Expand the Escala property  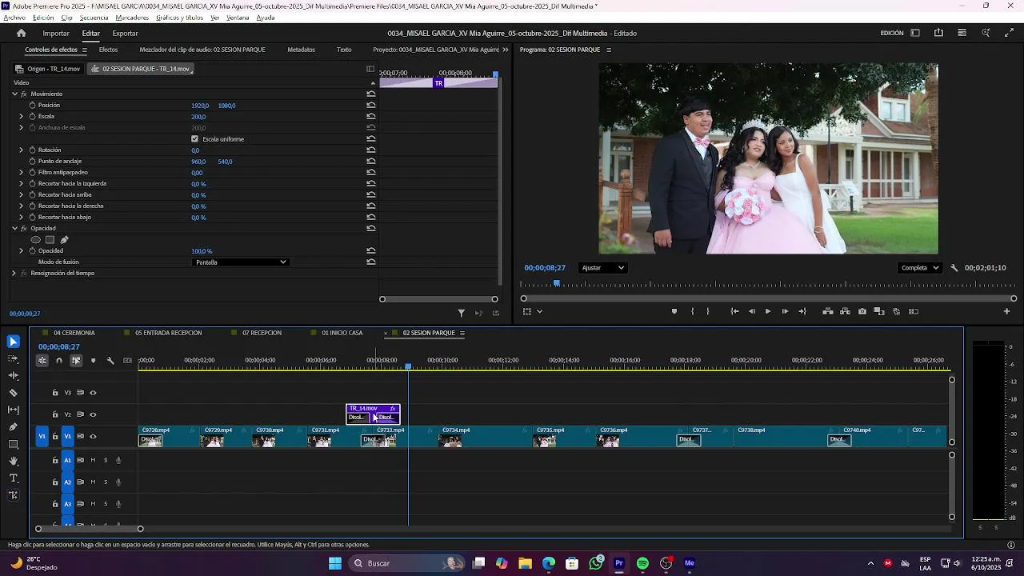(22, 116)
